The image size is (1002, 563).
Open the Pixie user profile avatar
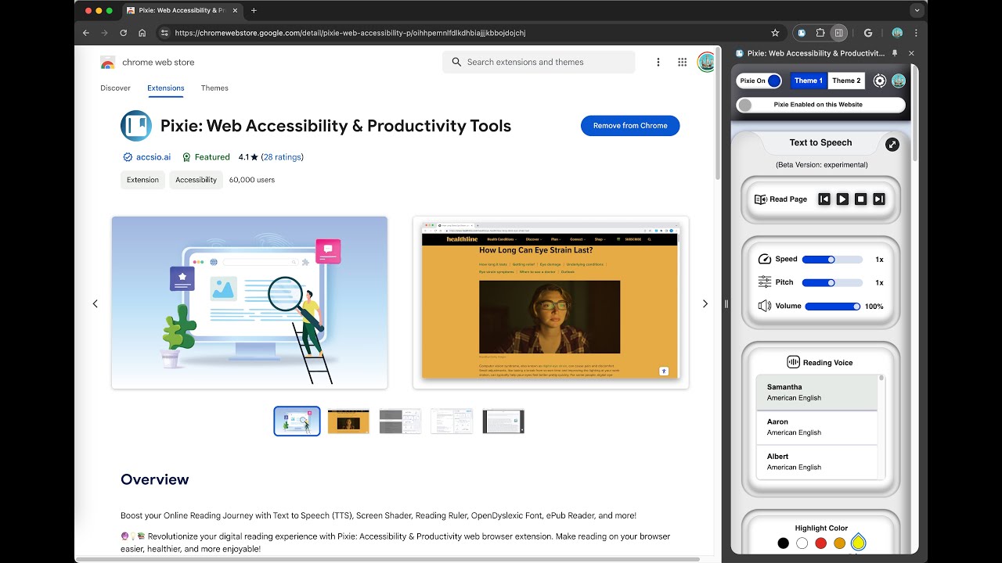[899, 81]
